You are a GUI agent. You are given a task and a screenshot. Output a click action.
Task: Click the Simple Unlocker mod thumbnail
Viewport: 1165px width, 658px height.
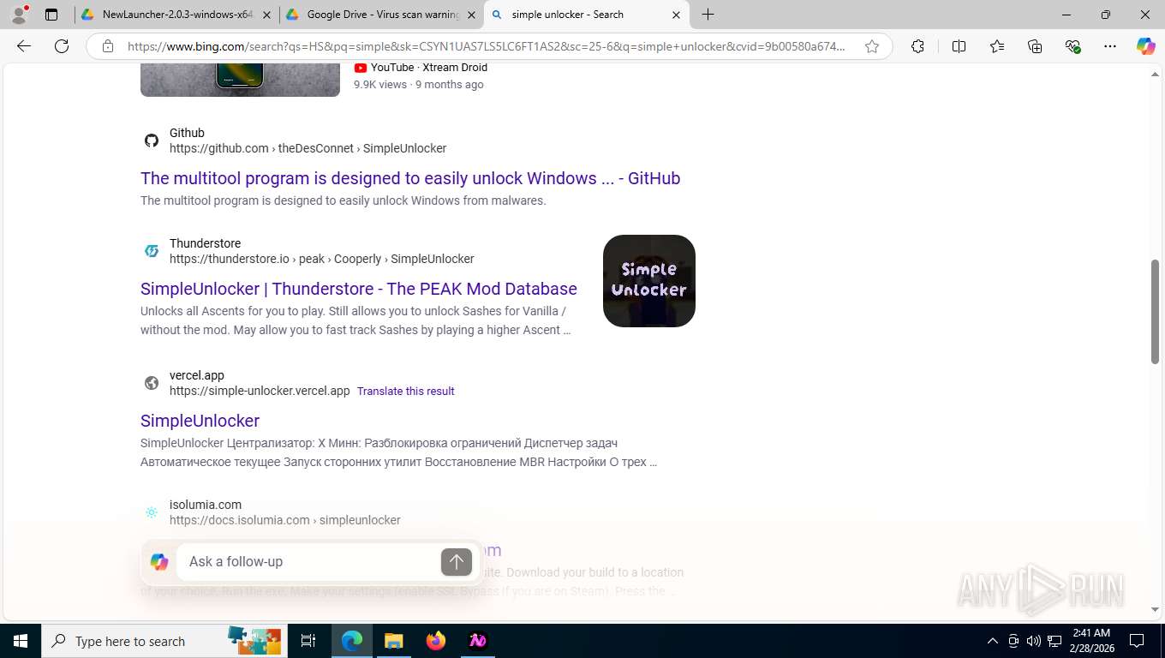click(649, 281)
